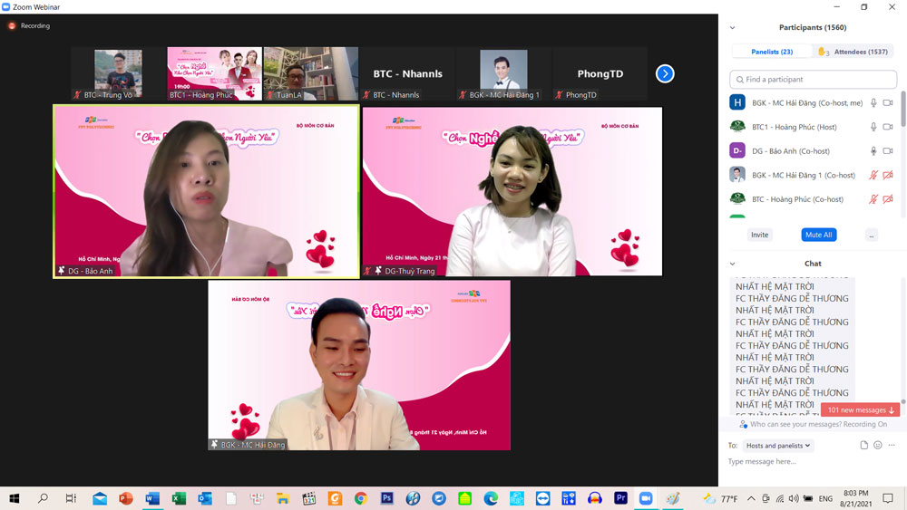Open chat more options (three dots)
This screenshot has width=907, height=510.
click(x=892, y=445)
